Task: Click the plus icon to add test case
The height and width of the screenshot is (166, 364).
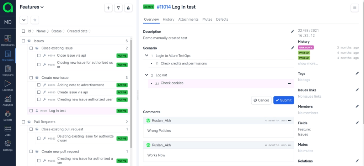Action: (108, 7)
